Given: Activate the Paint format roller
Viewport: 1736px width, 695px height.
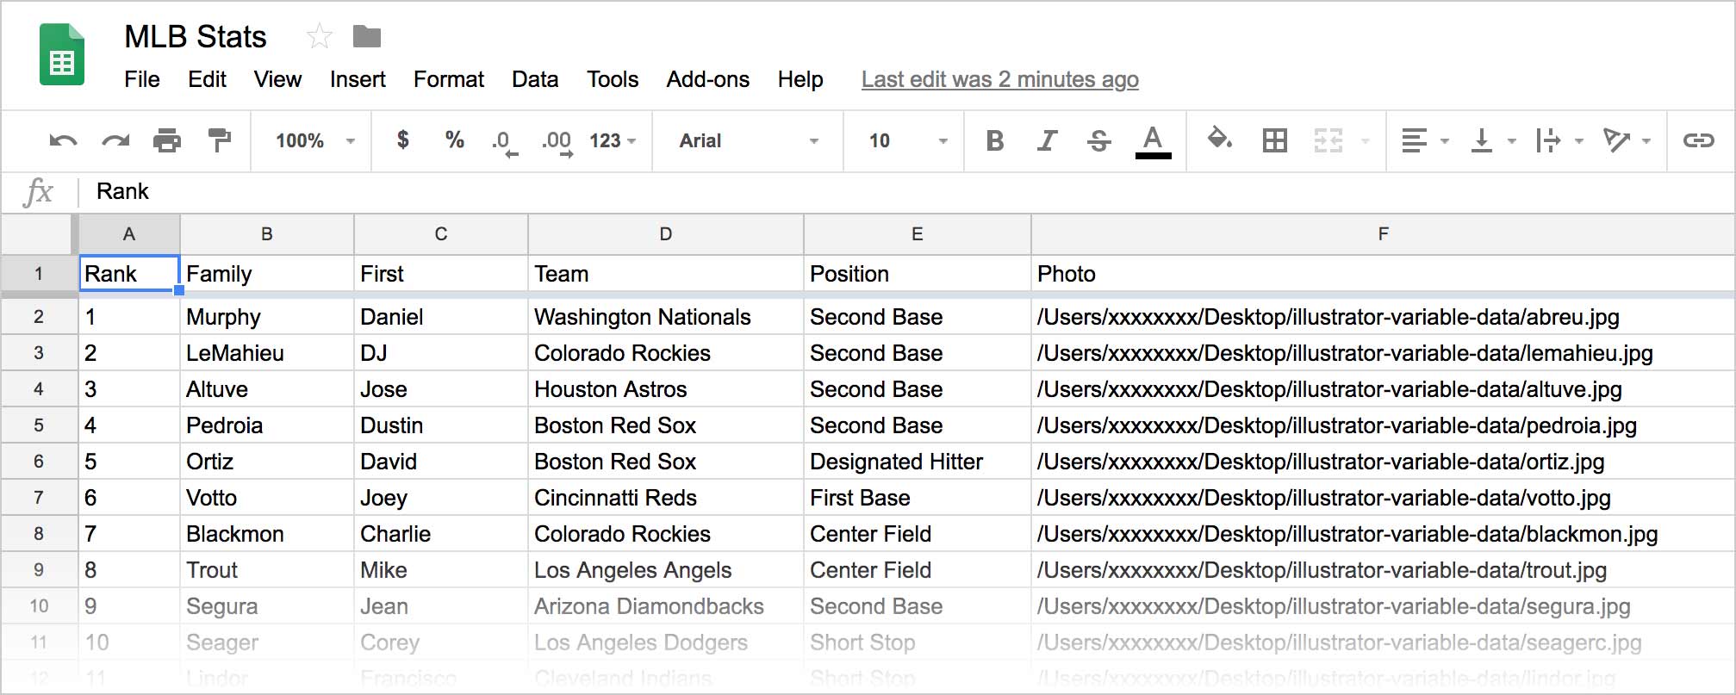Looking at the screenshot, I should click(x=220, y=140).
